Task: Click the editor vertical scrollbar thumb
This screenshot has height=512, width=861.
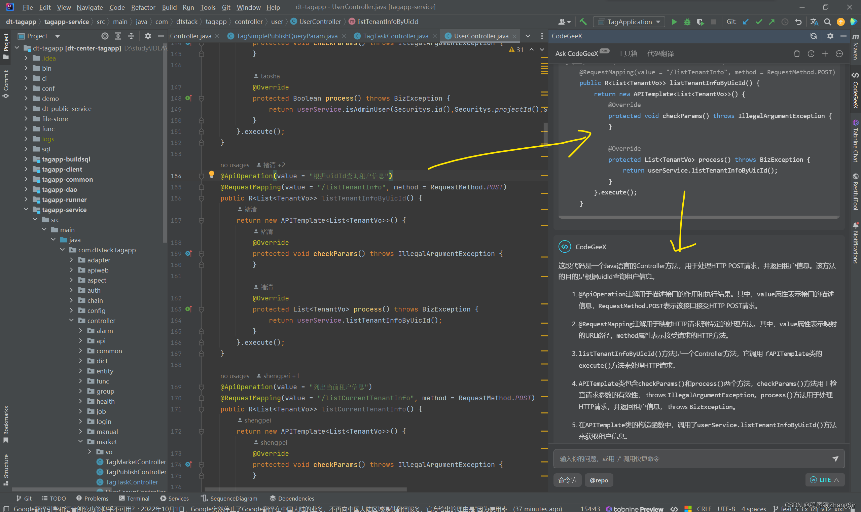Action: tap(545, 135)
